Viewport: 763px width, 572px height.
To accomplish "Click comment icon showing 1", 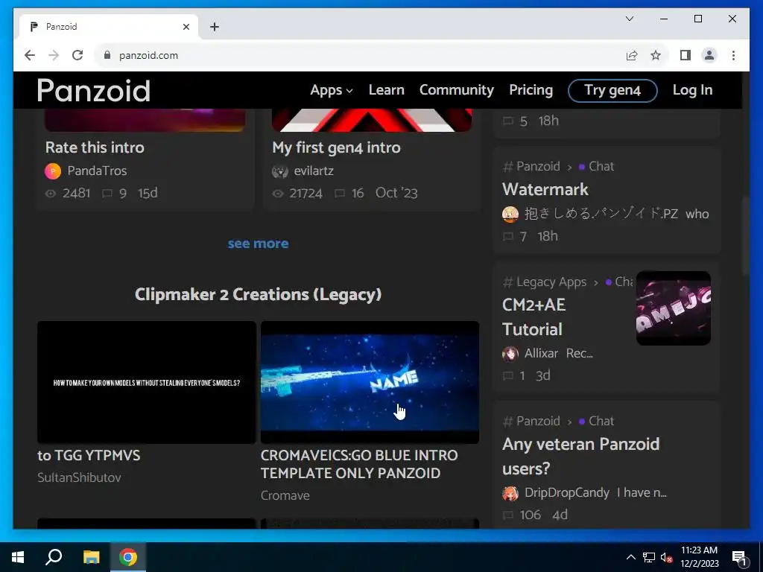I will [x=508, y=376].
